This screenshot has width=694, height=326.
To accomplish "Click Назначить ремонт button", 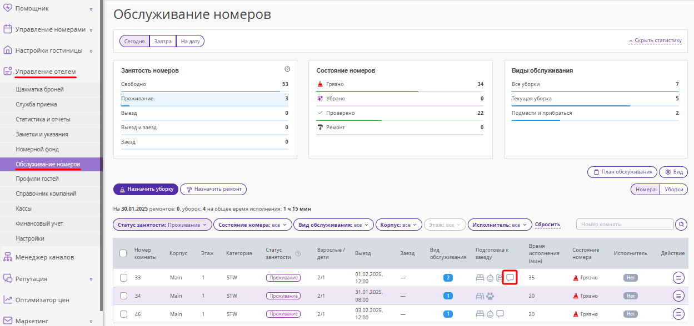I will (x=213, y=189).
